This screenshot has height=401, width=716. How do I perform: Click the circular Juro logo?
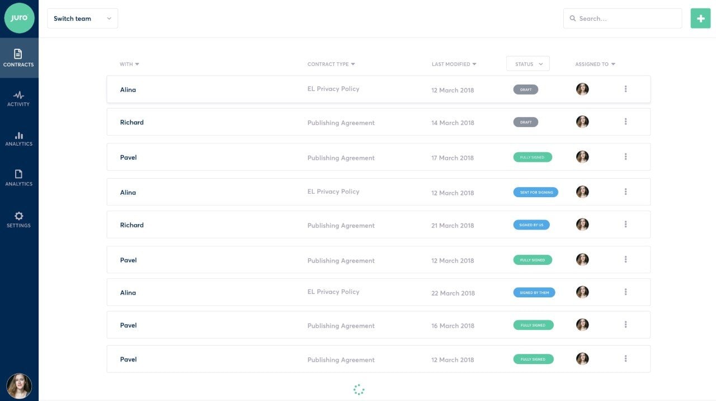(x=18, y=18)
